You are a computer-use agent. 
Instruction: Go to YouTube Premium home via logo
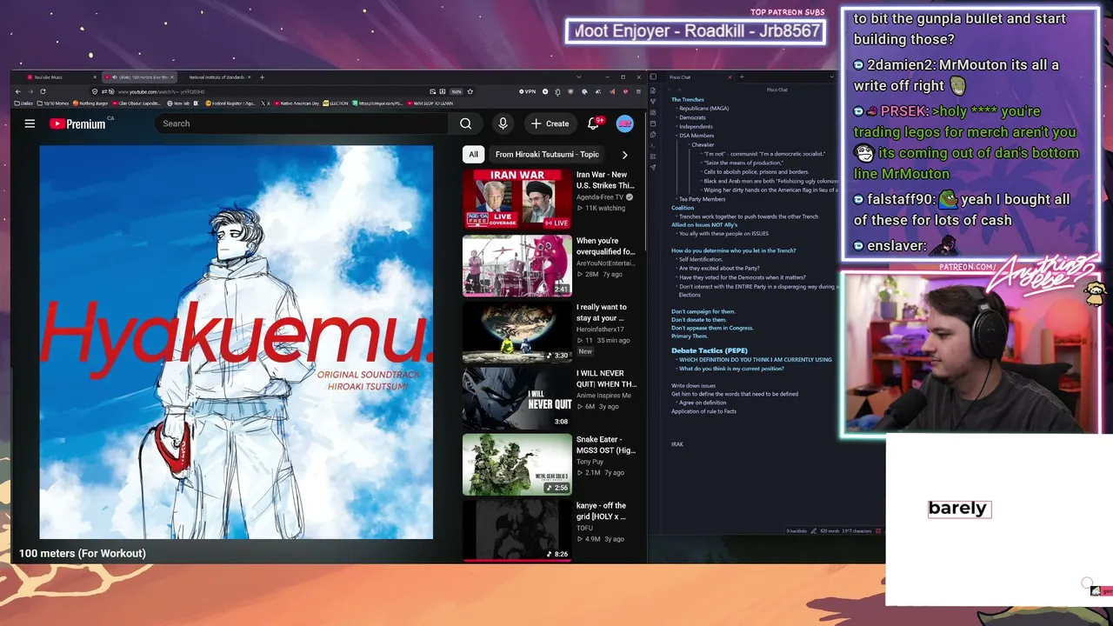tap(77, 123)
